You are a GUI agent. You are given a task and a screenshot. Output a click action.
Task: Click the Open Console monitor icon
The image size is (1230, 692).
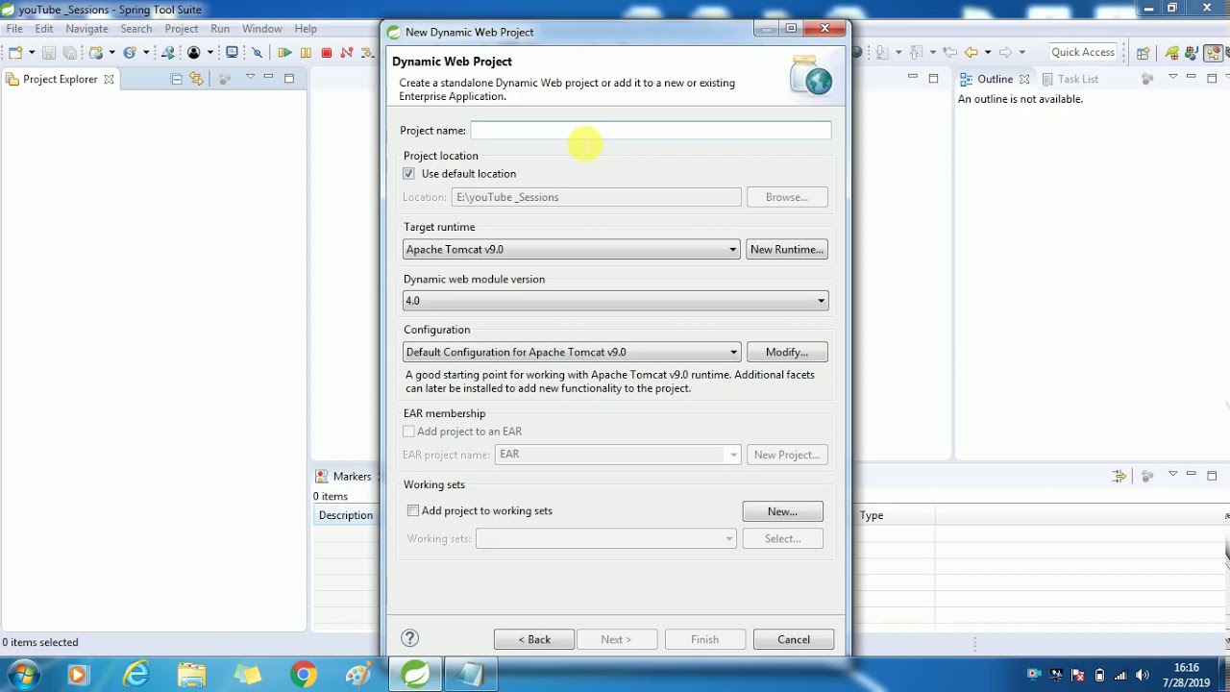tap(232, 53)
